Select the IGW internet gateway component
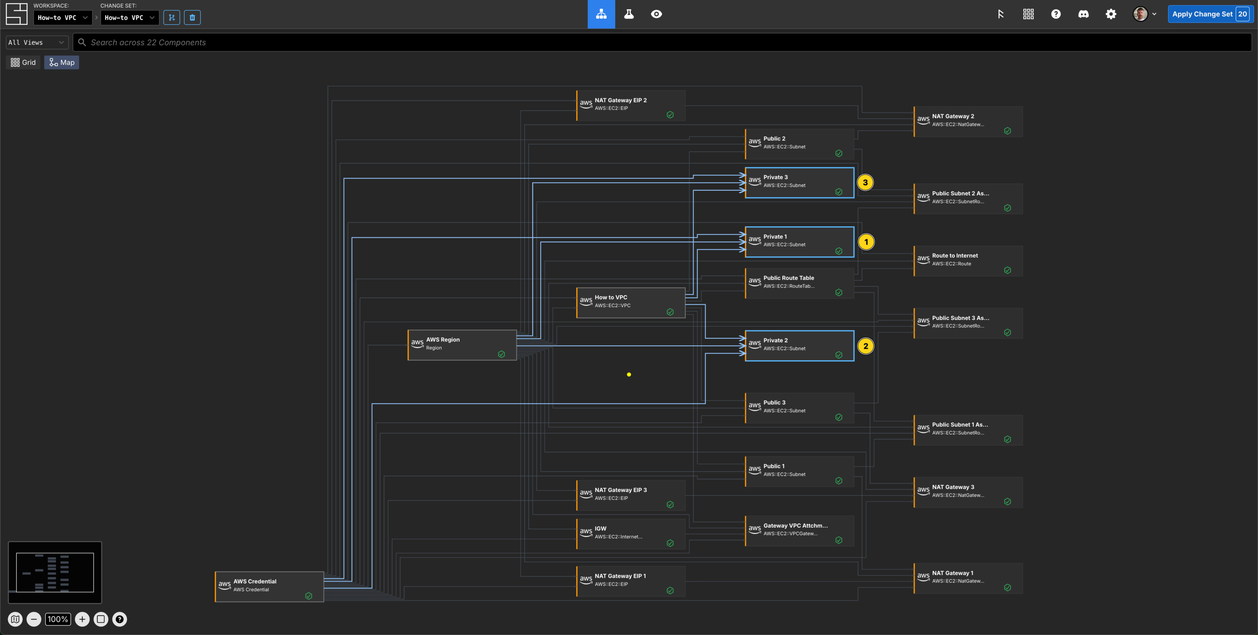The height and width of the screenshot is (635, 1258). [630, 534]
